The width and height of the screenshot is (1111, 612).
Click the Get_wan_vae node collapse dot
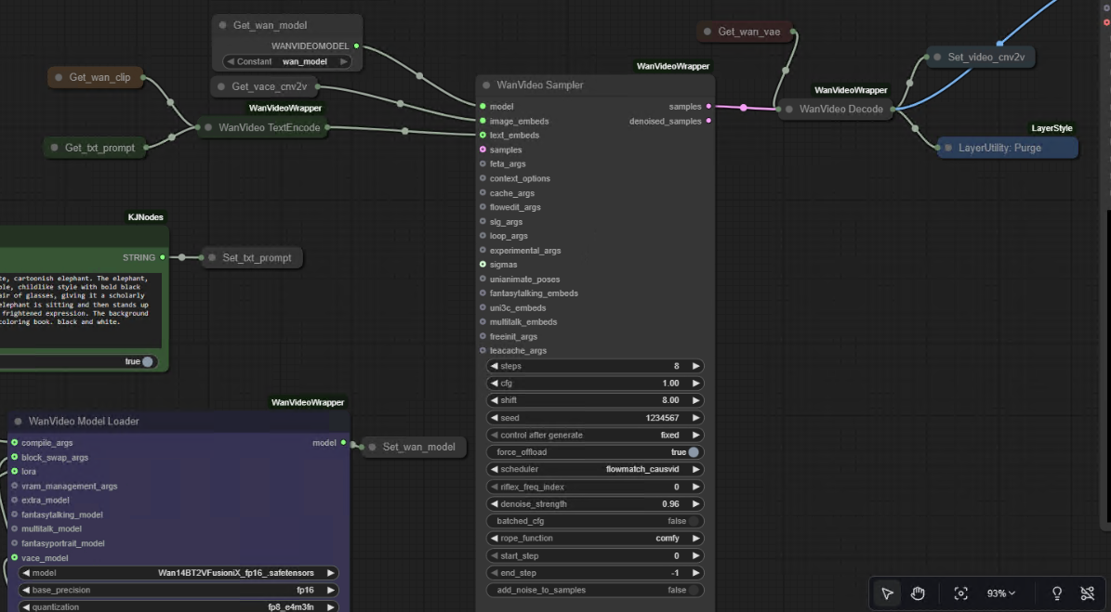(x=708, y=32)
